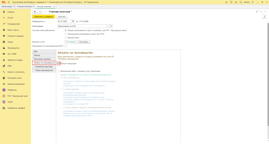Switch accounting method to По оплате
The width and height of the screenshot is (269, 144).
click(x=83, y=42)
